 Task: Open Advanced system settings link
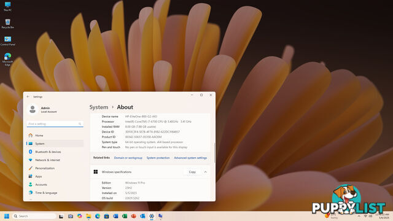click(190, 158)
